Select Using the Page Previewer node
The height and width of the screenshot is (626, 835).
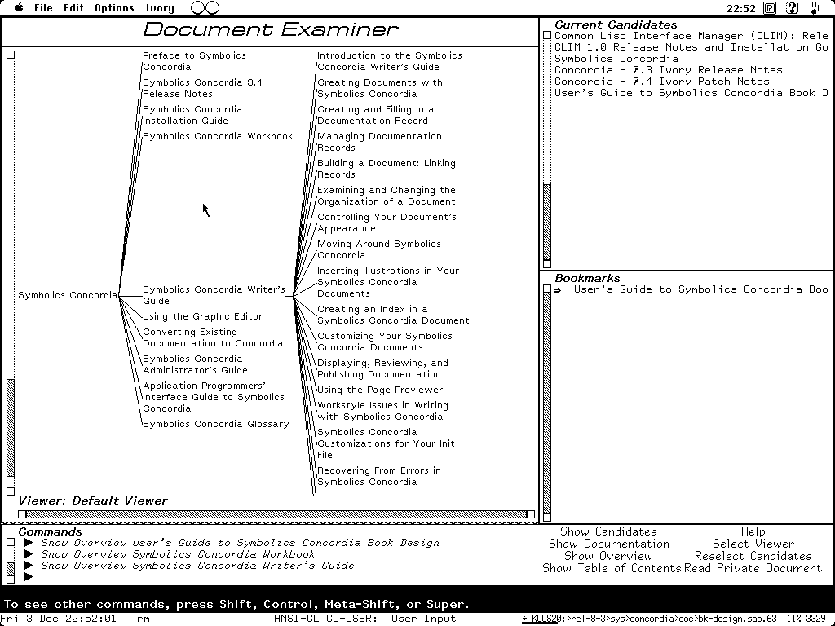[x=380, y=390]
